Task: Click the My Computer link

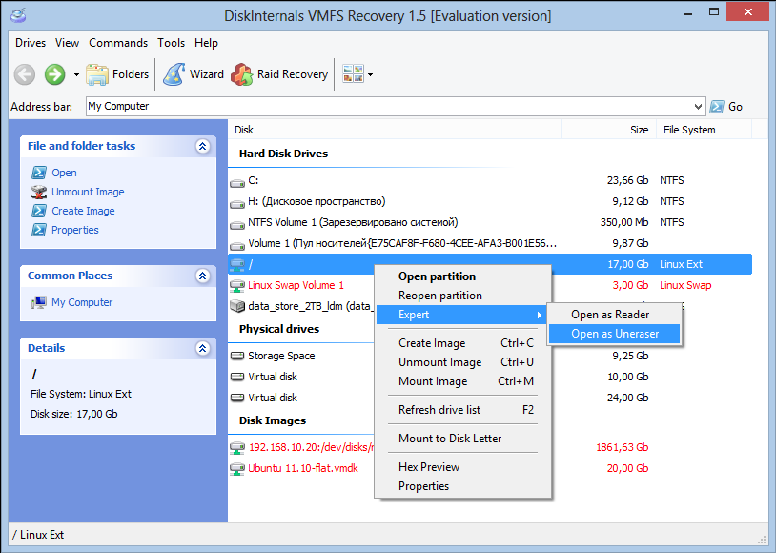Action: tap(82, 302)
